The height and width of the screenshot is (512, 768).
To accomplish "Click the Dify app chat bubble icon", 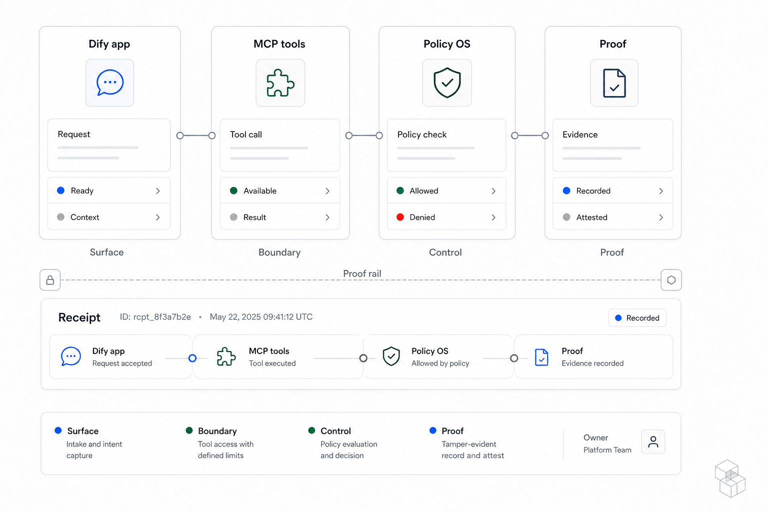I will pyautogui.click(x=110, y=82).
